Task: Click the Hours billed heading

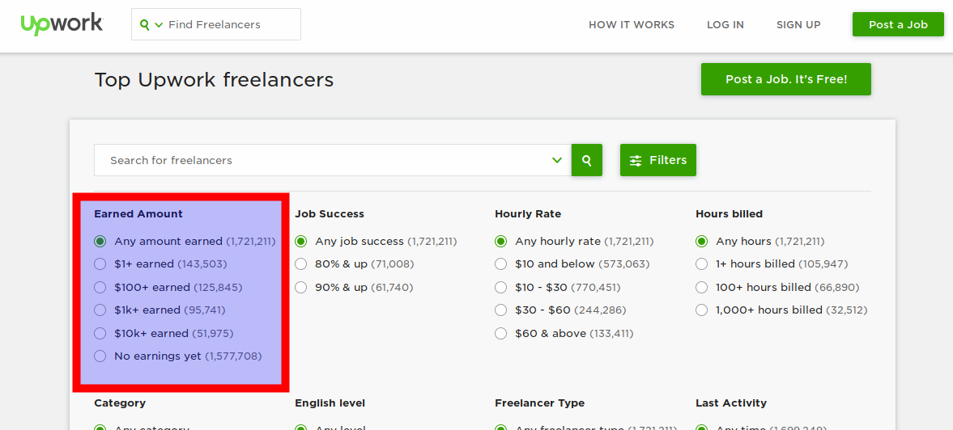Action: tap(730, 214)
